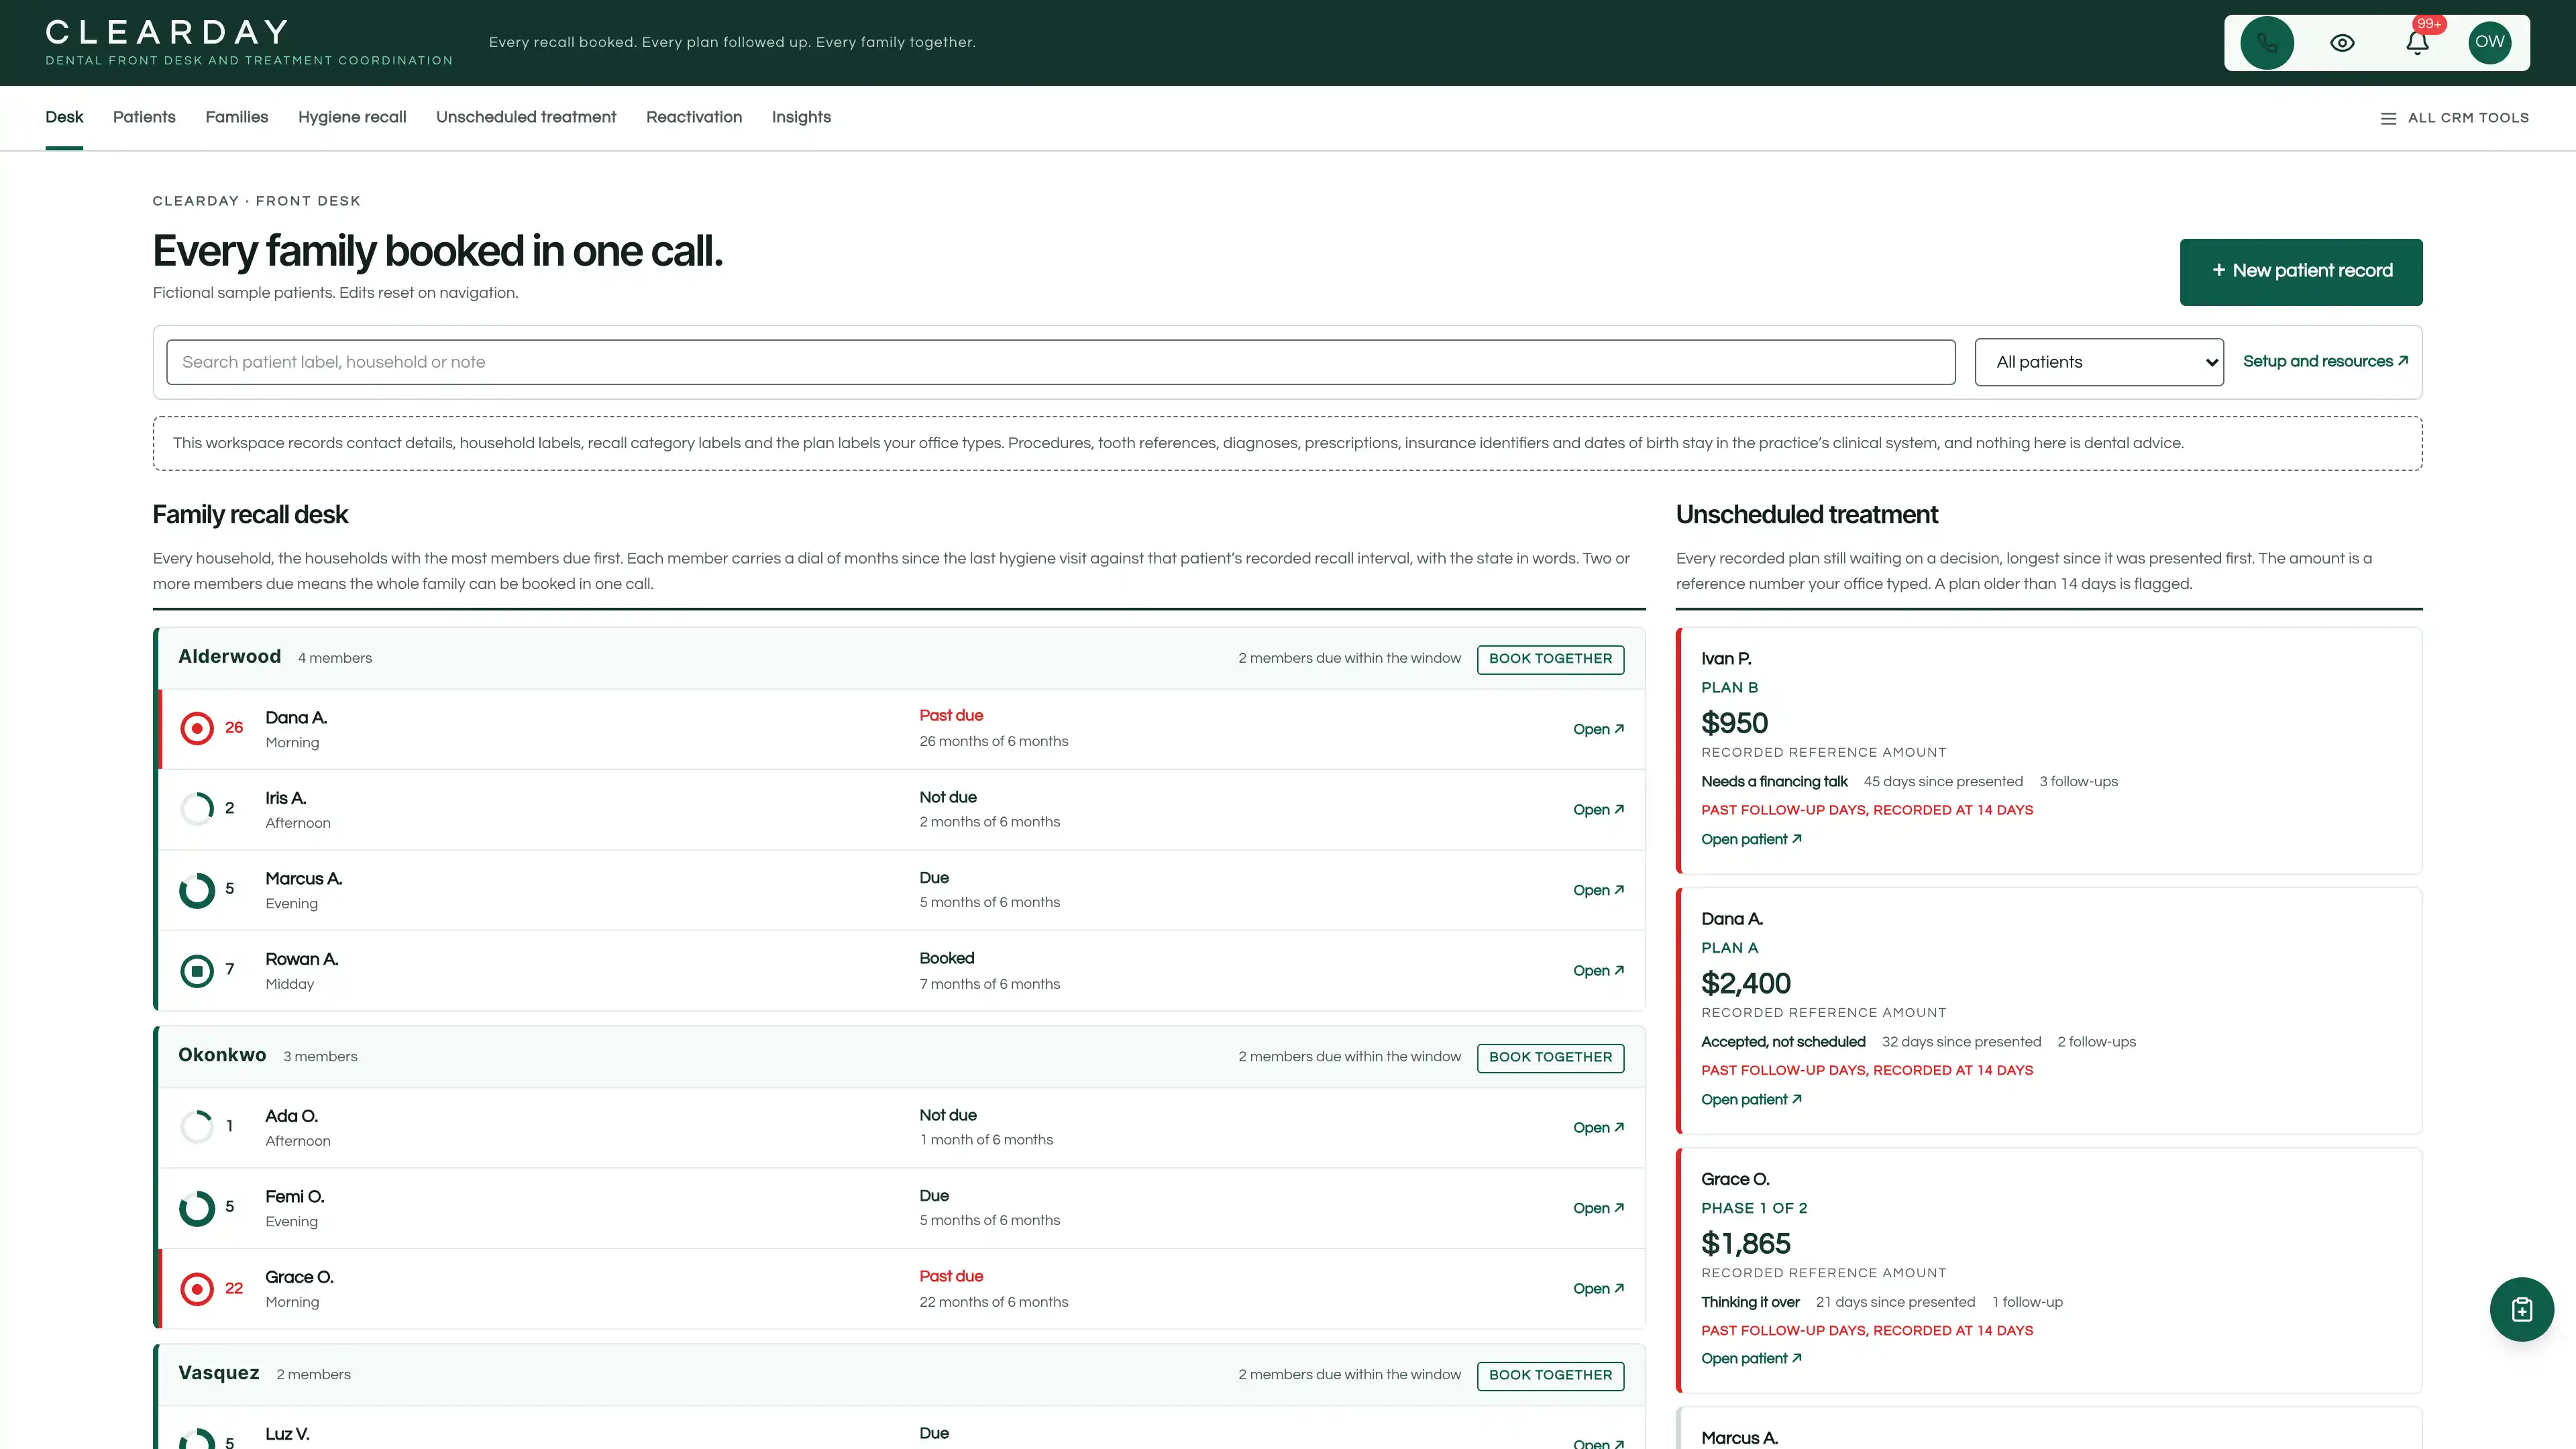Click BOOK TOGETHER for Alderwood household
This screenshot has height=1449, width=2576.
(x=1550, y=659)
